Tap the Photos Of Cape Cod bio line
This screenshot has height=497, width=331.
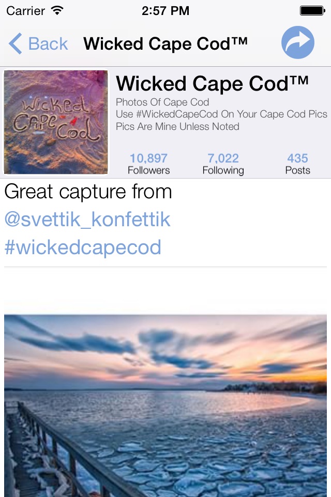point(162,102)
